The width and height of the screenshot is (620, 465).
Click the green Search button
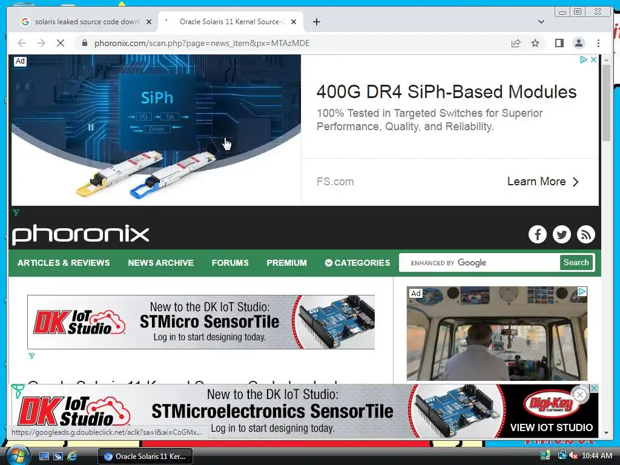coord(576,263)
